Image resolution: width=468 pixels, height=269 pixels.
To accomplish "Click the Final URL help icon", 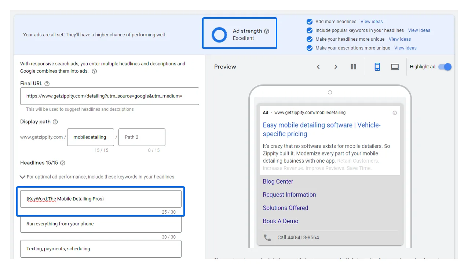I will tap(47, 84).
